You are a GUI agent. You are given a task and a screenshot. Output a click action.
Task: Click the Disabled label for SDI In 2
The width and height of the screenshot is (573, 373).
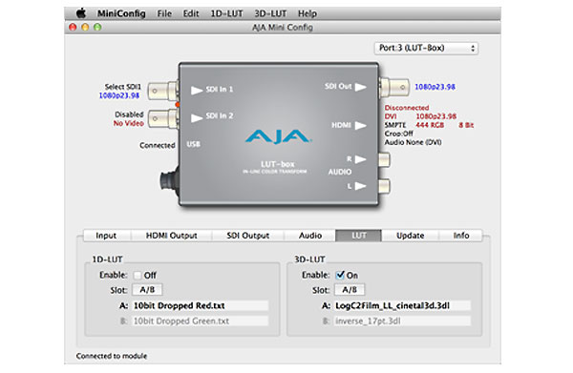(129, 114)
